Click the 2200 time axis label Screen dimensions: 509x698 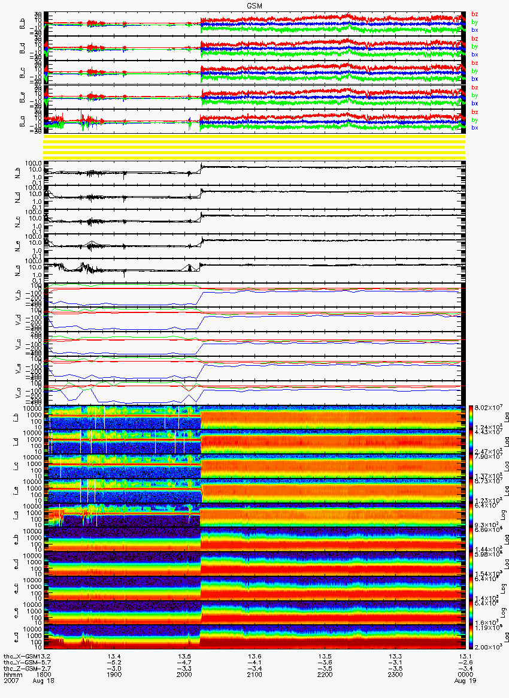(x=325, y=675)
